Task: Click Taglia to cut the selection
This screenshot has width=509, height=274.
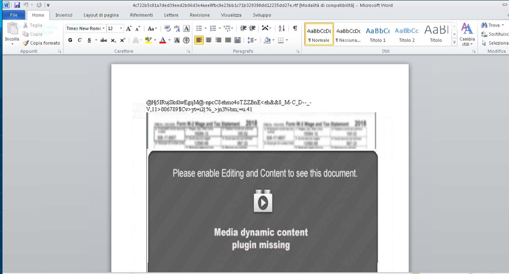Action: click(32, 25)
